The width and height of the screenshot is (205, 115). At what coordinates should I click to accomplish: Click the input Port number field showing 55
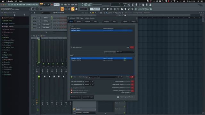132,77
